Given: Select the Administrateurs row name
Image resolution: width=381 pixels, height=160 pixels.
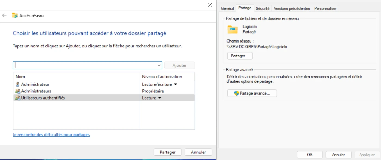Looking at the screenshot, I should (x=36, y=91).
